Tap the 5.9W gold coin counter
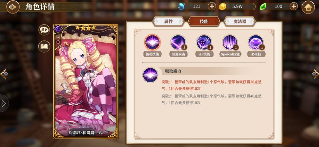This screenshot has height=147, width=319. (237, 6)
